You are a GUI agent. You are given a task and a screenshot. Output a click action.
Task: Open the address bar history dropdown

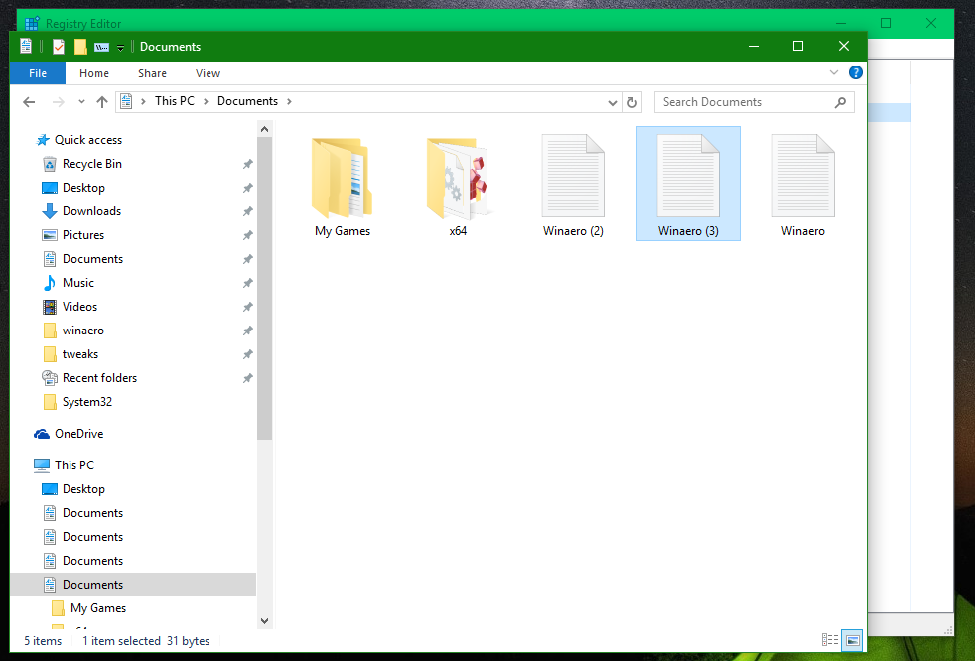pyautogui.click(x=613, y=101)
